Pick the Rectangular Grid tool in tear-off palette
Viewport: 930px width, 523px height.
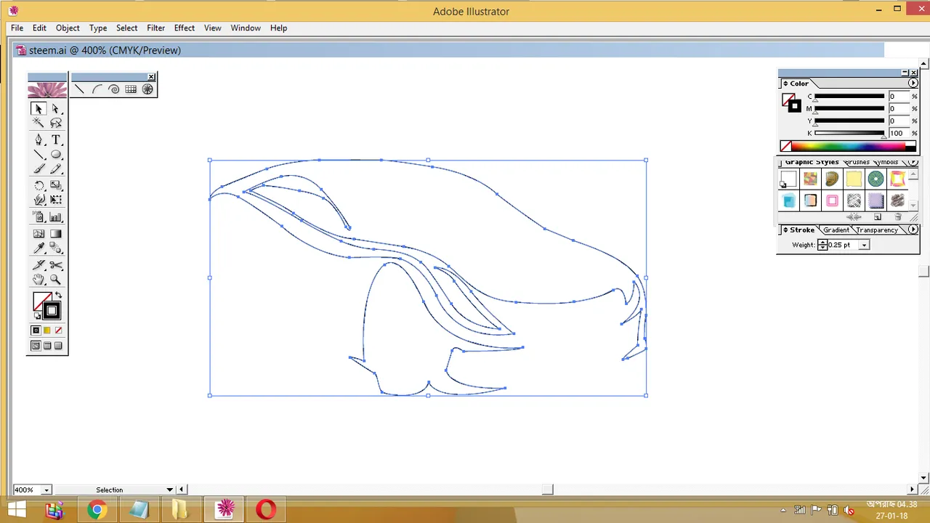click(x=131, y=89)
